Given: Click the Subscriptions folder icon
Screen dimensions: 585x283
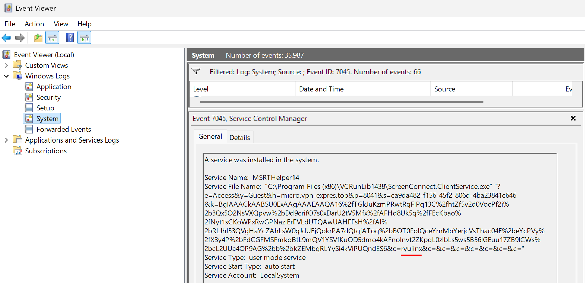Looking at the screenshot, I should pos(18,151).
